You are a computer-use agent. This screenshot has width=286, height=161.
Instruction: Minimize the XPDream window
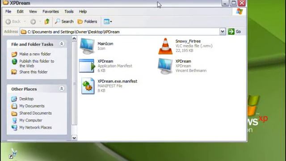[x=225, y=3]
